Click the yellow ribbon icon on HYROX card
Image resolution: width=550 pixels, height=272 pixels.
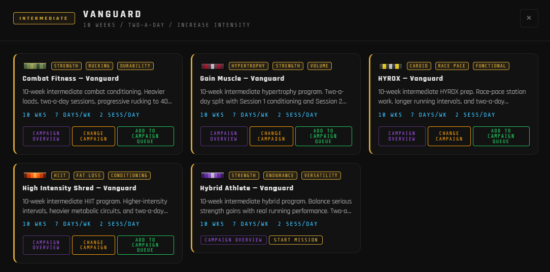390,66
